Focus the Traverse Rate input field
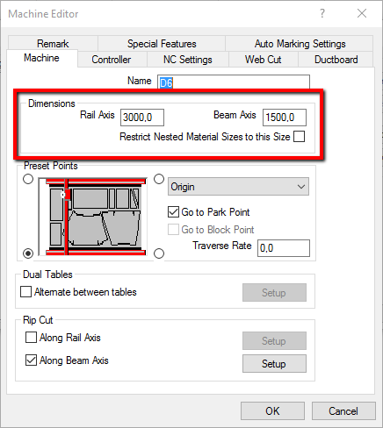The image size is (383, 428). pos(284,248)
